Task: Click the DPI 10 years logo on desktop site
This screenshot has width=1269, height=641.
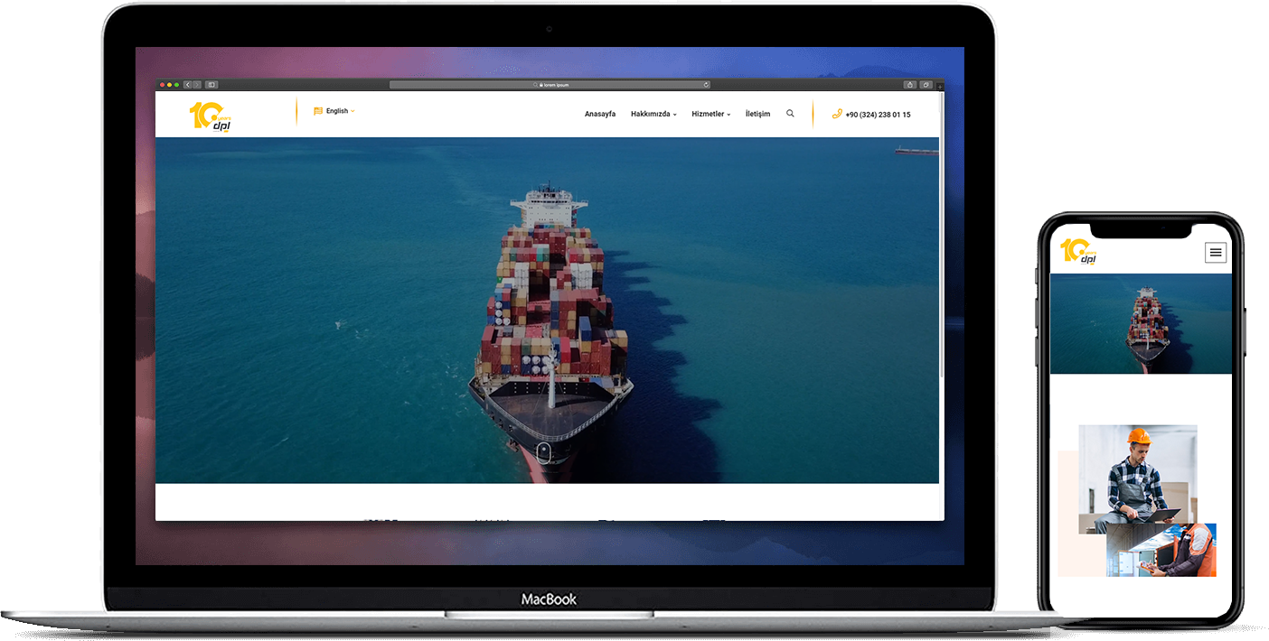Action: pyautogui.click(x=211, y=116)
